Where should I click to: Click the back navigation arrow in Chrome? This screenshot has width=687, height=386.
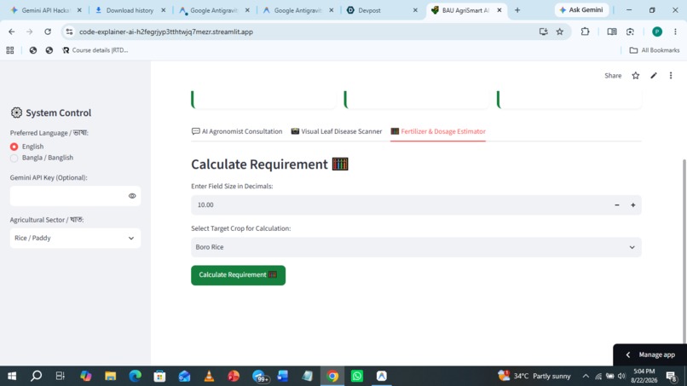click(11, 32)
